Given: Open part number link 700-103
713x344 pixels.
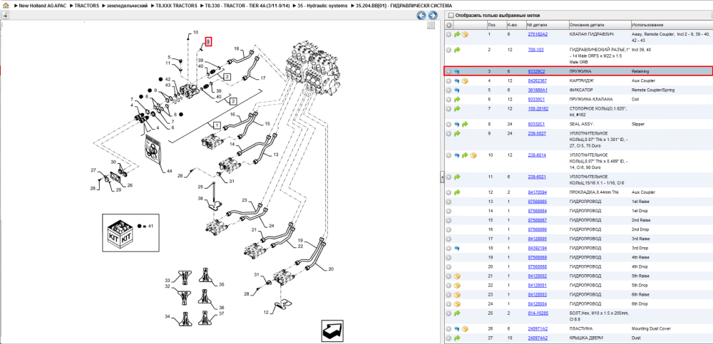Looking at the screenshot, I should [x=535, y=50].
